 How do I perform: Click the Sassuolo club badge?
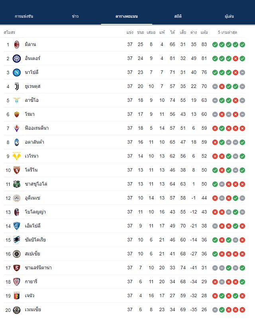tap(17, 184)
